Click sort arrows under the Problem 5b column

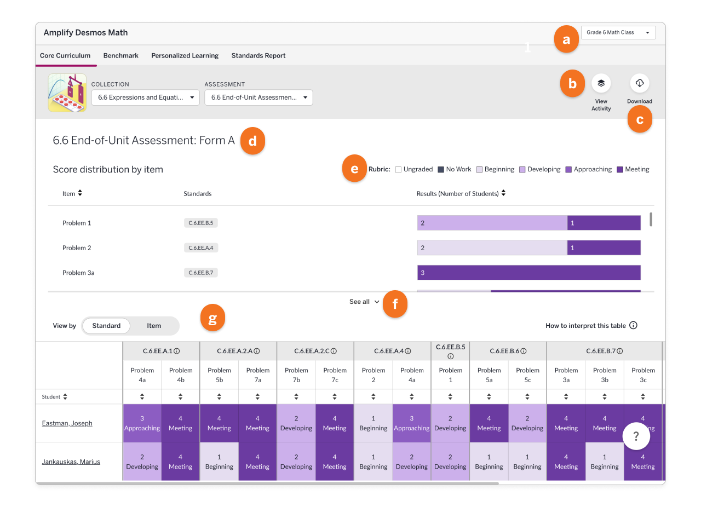tap(220, 396)
